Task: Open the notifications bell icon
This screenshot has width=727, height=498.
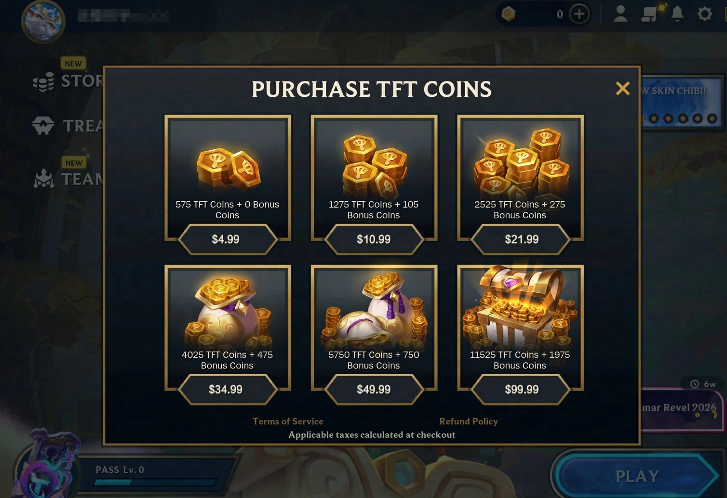Action: click(677, 13)
